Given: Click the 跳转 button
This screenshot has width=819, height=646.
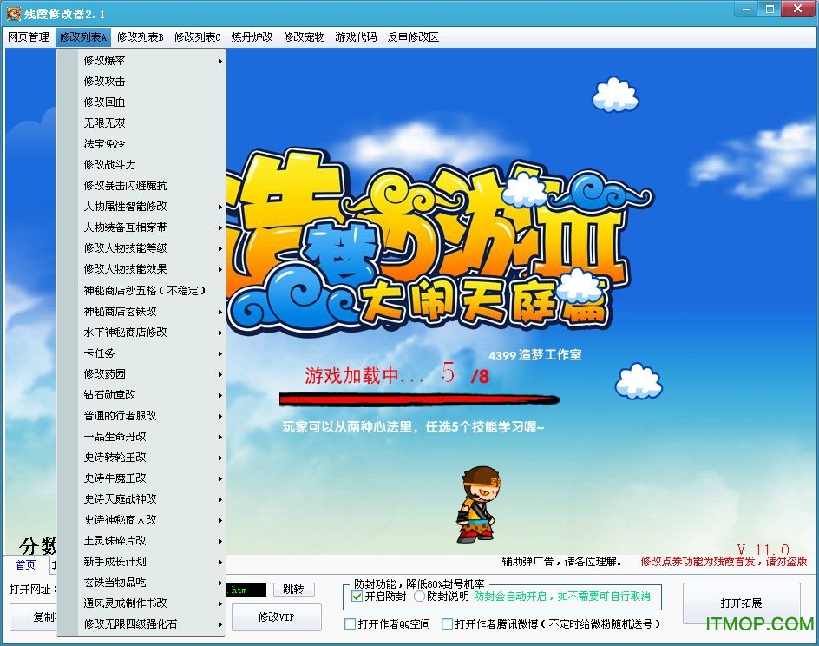Looking at the screenshot, I should (x=293, y=590).
